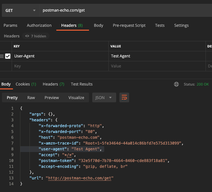The image size is (212, 192).
Task: Toggle the line wrap icon
Action: pyautogui.click(x=124, y=97)
